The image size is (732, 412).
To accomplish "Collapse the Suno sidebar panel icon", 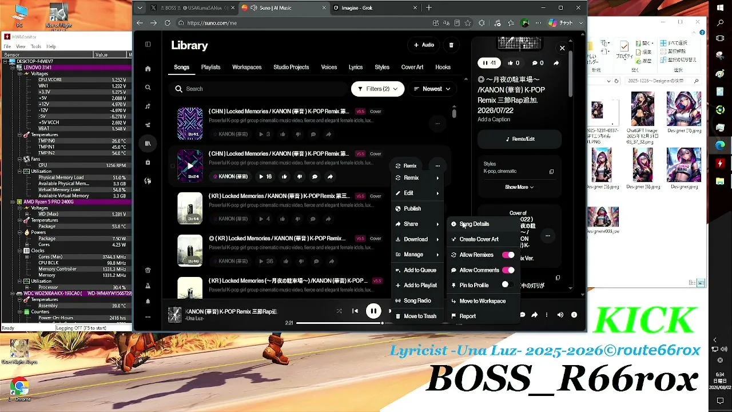I will click(148, 44).
